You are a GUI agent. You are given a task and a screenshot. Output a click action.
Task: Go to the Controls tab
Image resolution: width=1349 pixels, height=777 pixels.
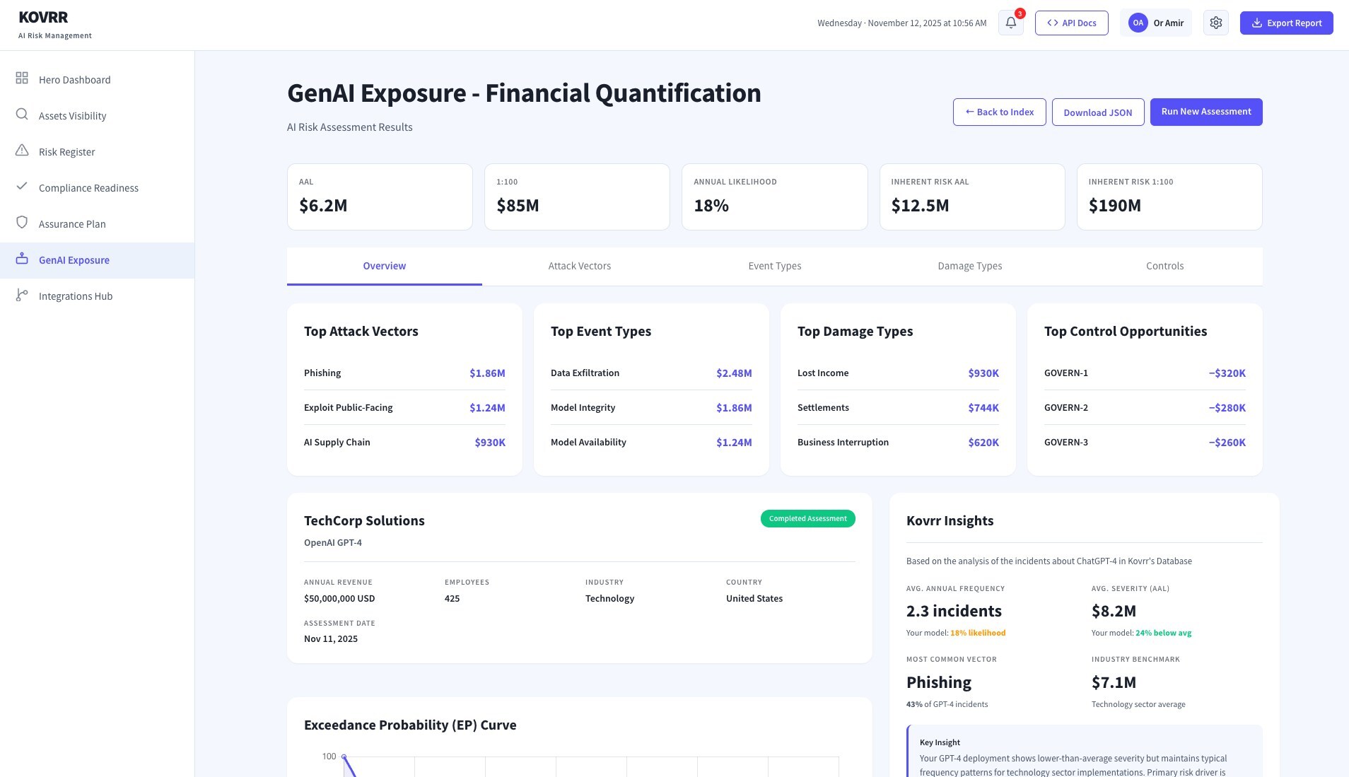point(1164,266)
